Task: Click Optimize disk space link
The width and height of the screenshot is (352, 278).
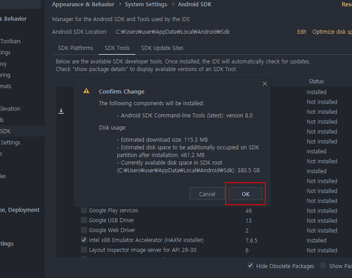Action: [x=332, y=32]
